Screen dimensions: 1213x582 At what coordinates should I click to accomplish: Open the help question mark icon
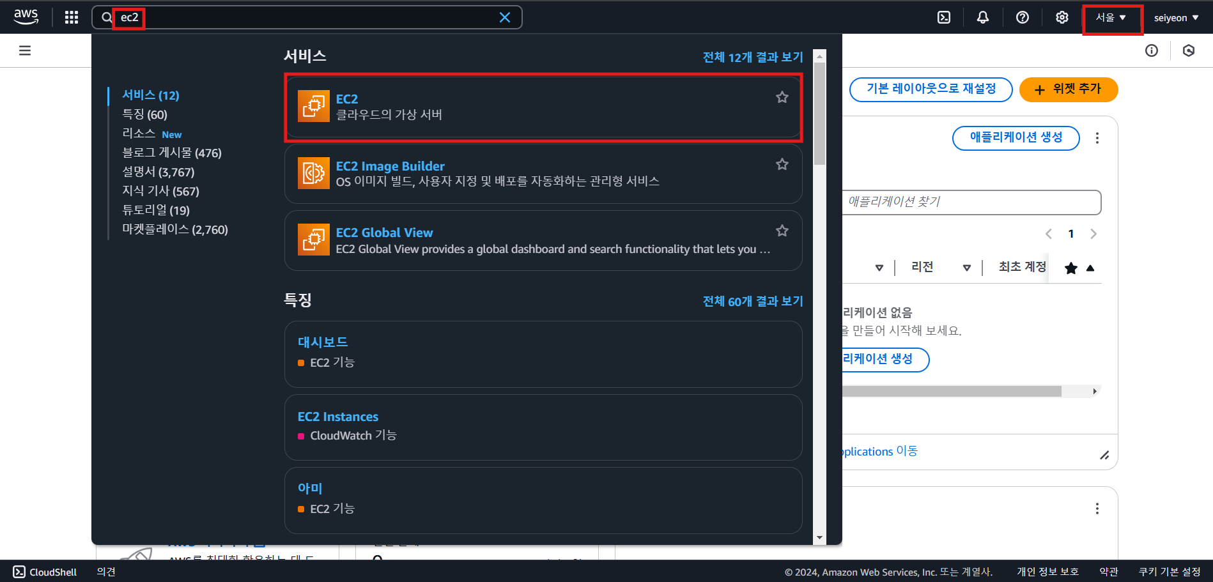coord(1023,18)
